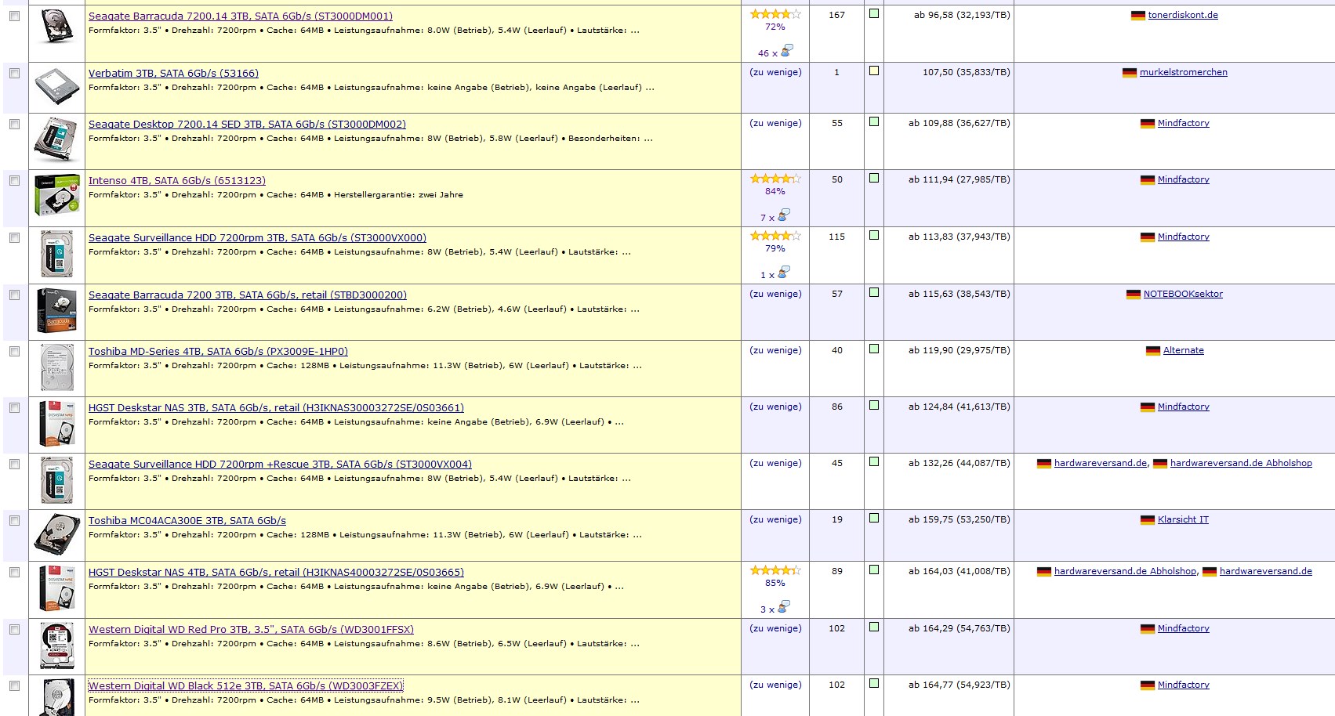The width and height of the screenshot is (1335, 716).
Task: Open HGST Deskstar NAS 3TB thumbnail
Action: [x=56, y=423]
